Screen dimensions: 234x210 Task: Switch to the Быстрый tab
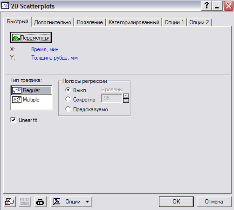pos(18,22)
